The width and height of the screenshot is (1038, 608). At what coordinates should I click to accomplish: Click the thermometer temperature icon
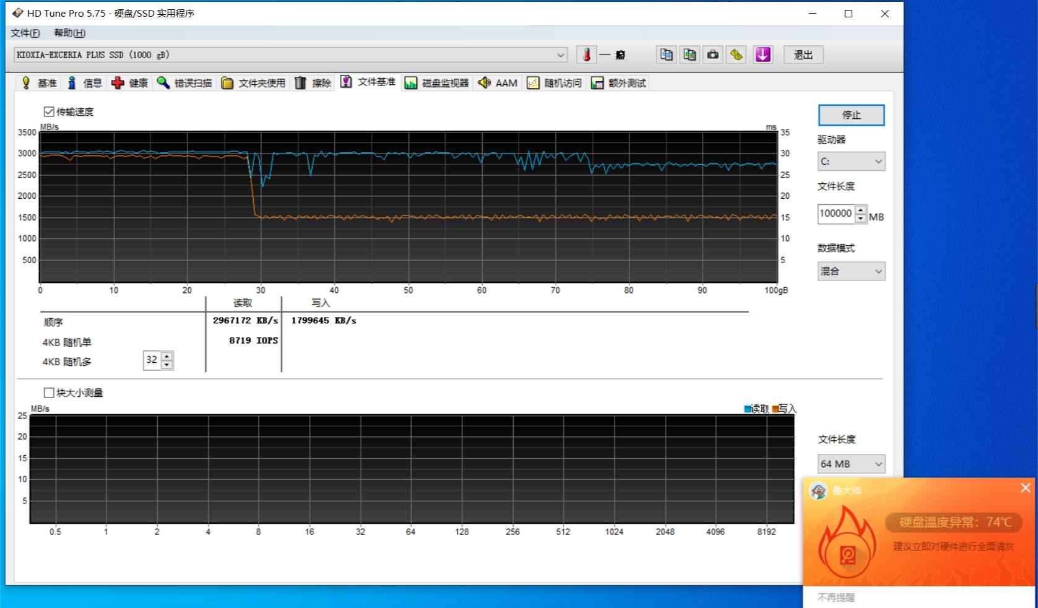click(587, 54)
